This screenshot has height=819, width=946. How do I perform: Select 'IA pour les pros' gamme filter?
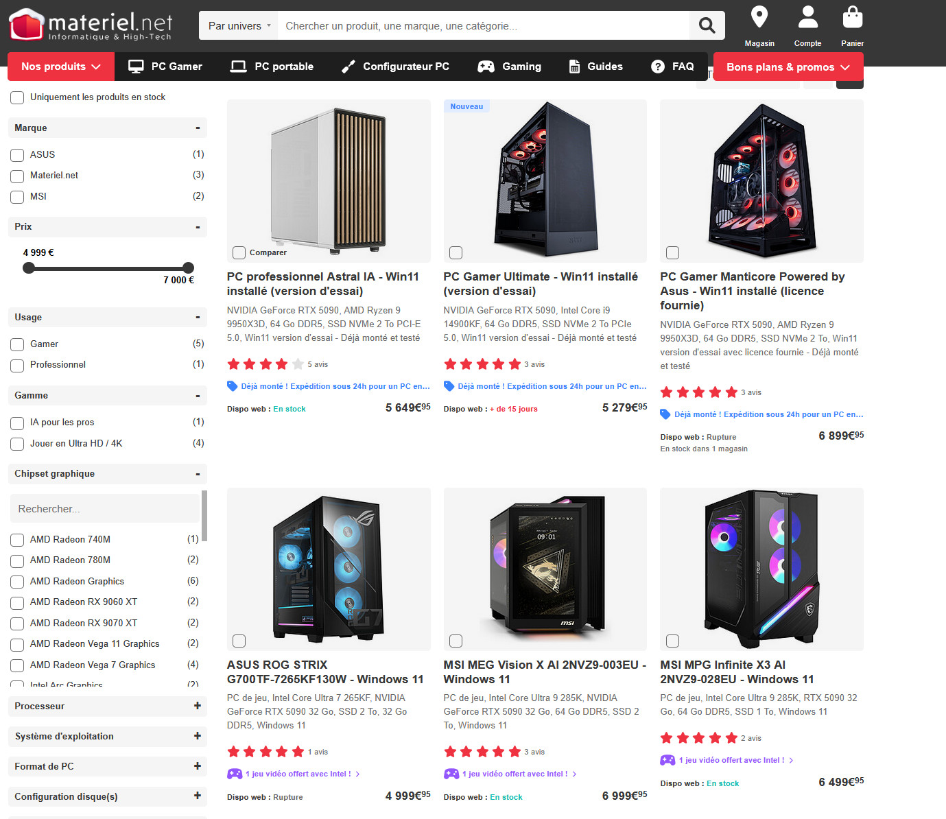[x=17, y=423]
